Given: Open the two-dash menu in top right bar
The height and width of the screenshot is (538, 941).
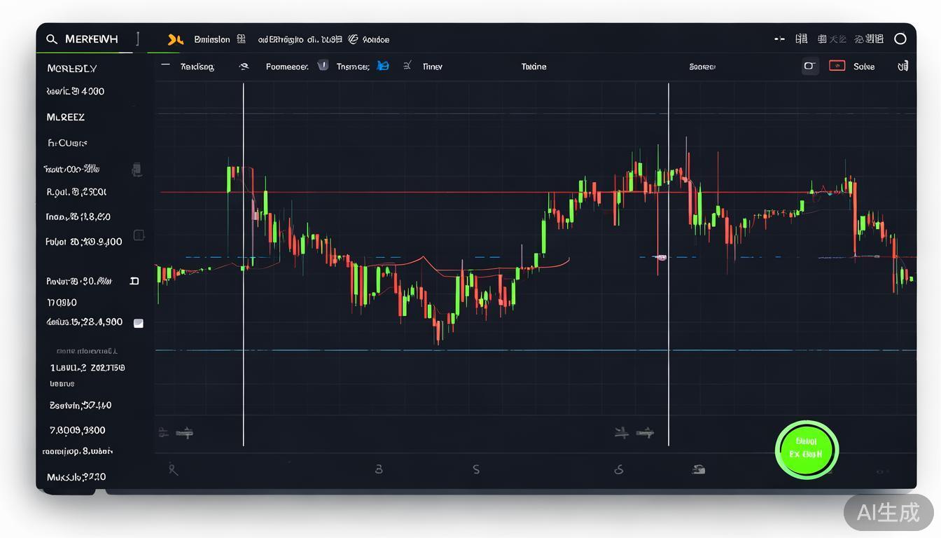Looking at the screenshot, I should [x=779, y=39].
